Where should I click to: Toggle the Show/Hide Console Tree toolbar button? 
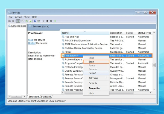tap(18, 21)
